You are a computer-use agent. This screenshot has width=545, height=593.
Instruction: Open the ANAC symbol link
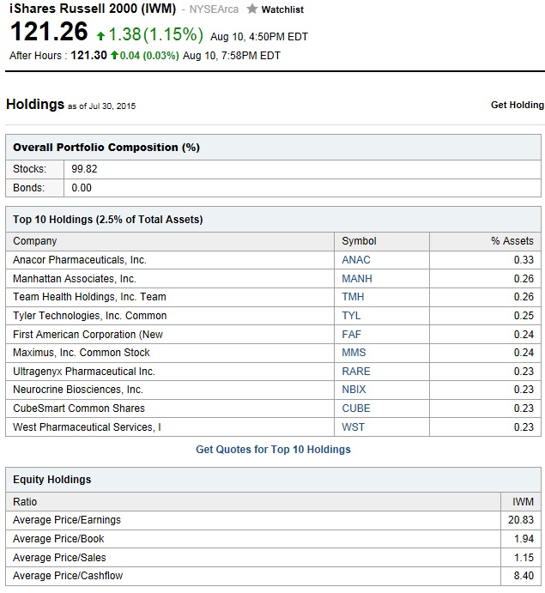pos(356,260)
